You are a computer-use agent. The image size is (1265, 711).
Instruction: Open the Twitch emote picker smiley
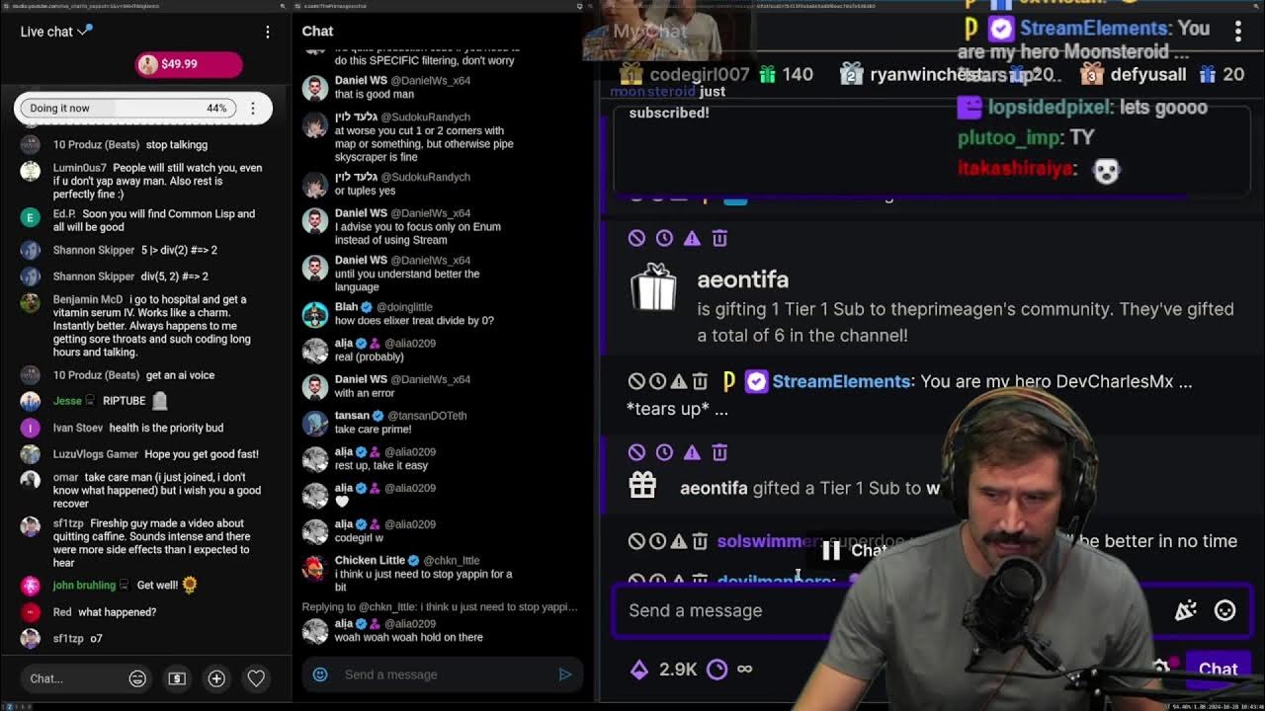coord(1224,611)
